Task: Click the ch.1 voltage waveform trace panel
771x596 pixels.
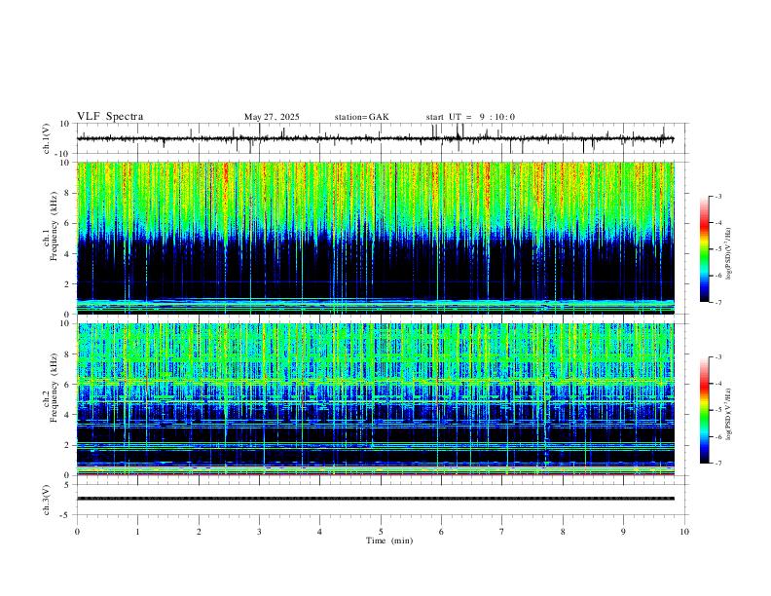Action: coord(383,138)
